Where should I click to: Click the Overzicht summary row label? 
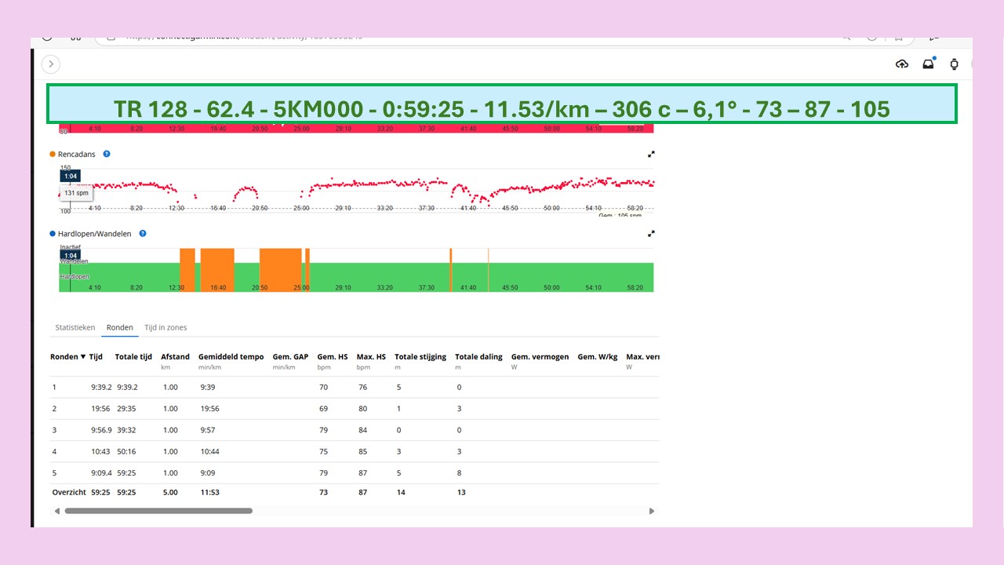coord(69,492)
